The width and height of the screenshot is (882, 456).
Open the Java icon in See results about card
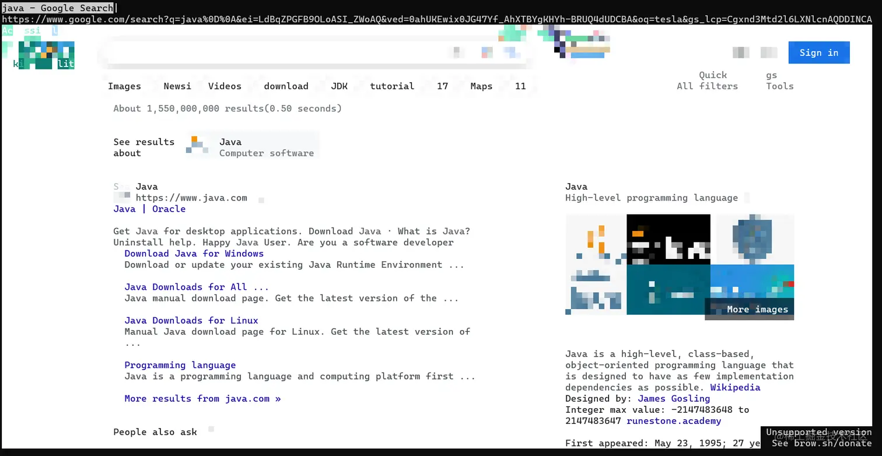click(198, 145)
